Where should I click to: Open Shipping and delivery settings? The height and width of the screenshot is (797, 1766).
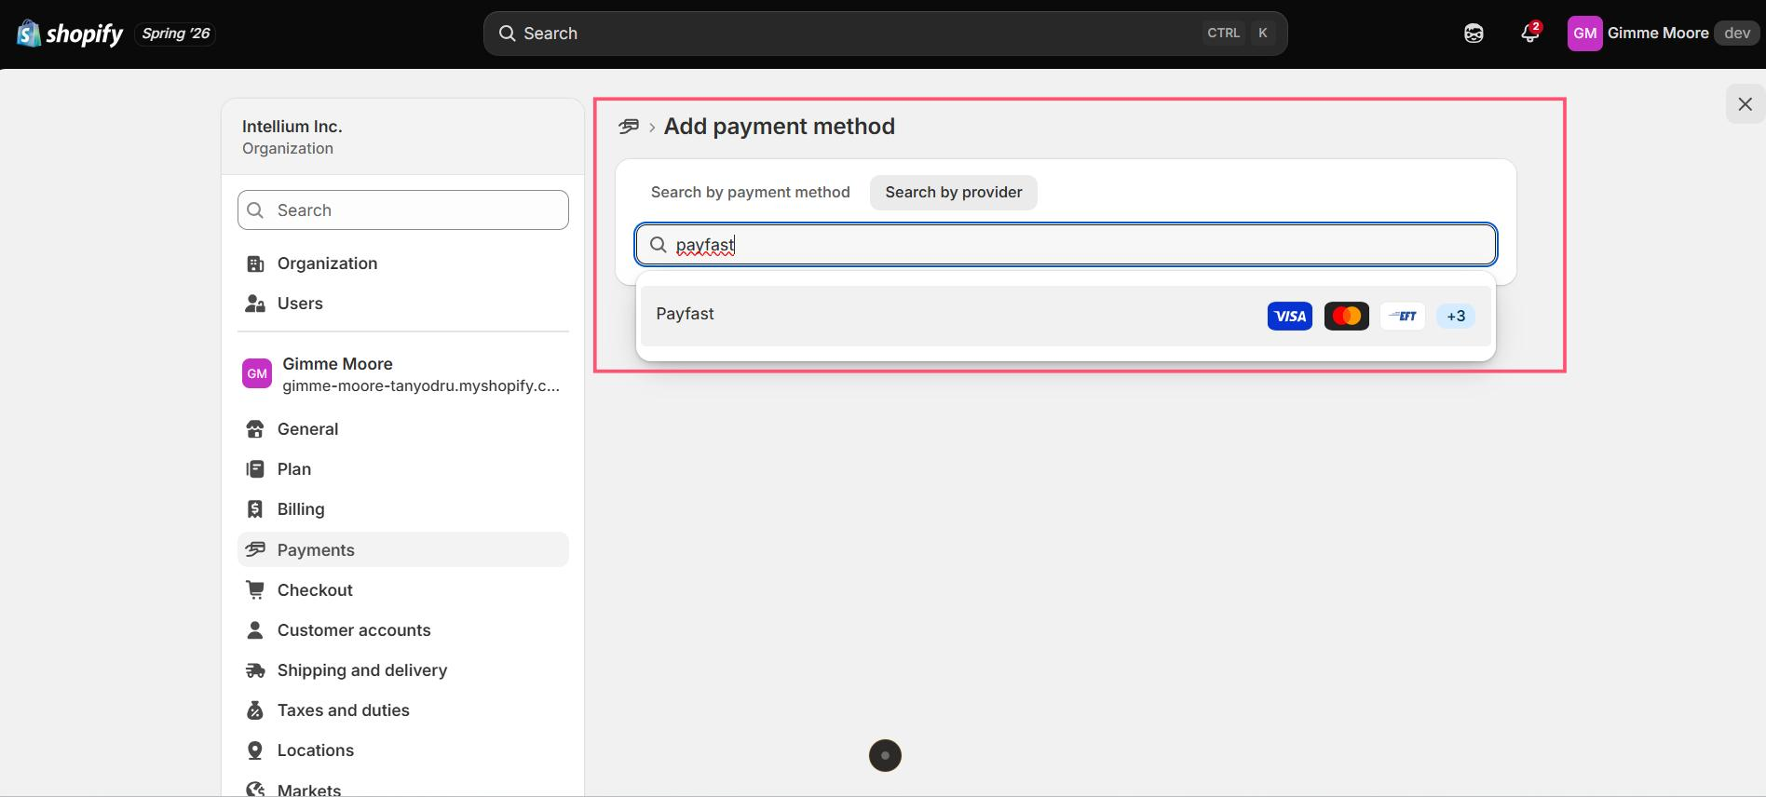click(x=402, y=670)
